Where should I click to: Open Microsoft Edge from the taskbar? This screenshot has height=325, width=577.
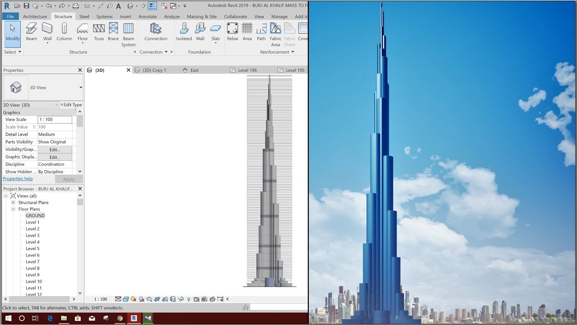click(x=50, y=318)
